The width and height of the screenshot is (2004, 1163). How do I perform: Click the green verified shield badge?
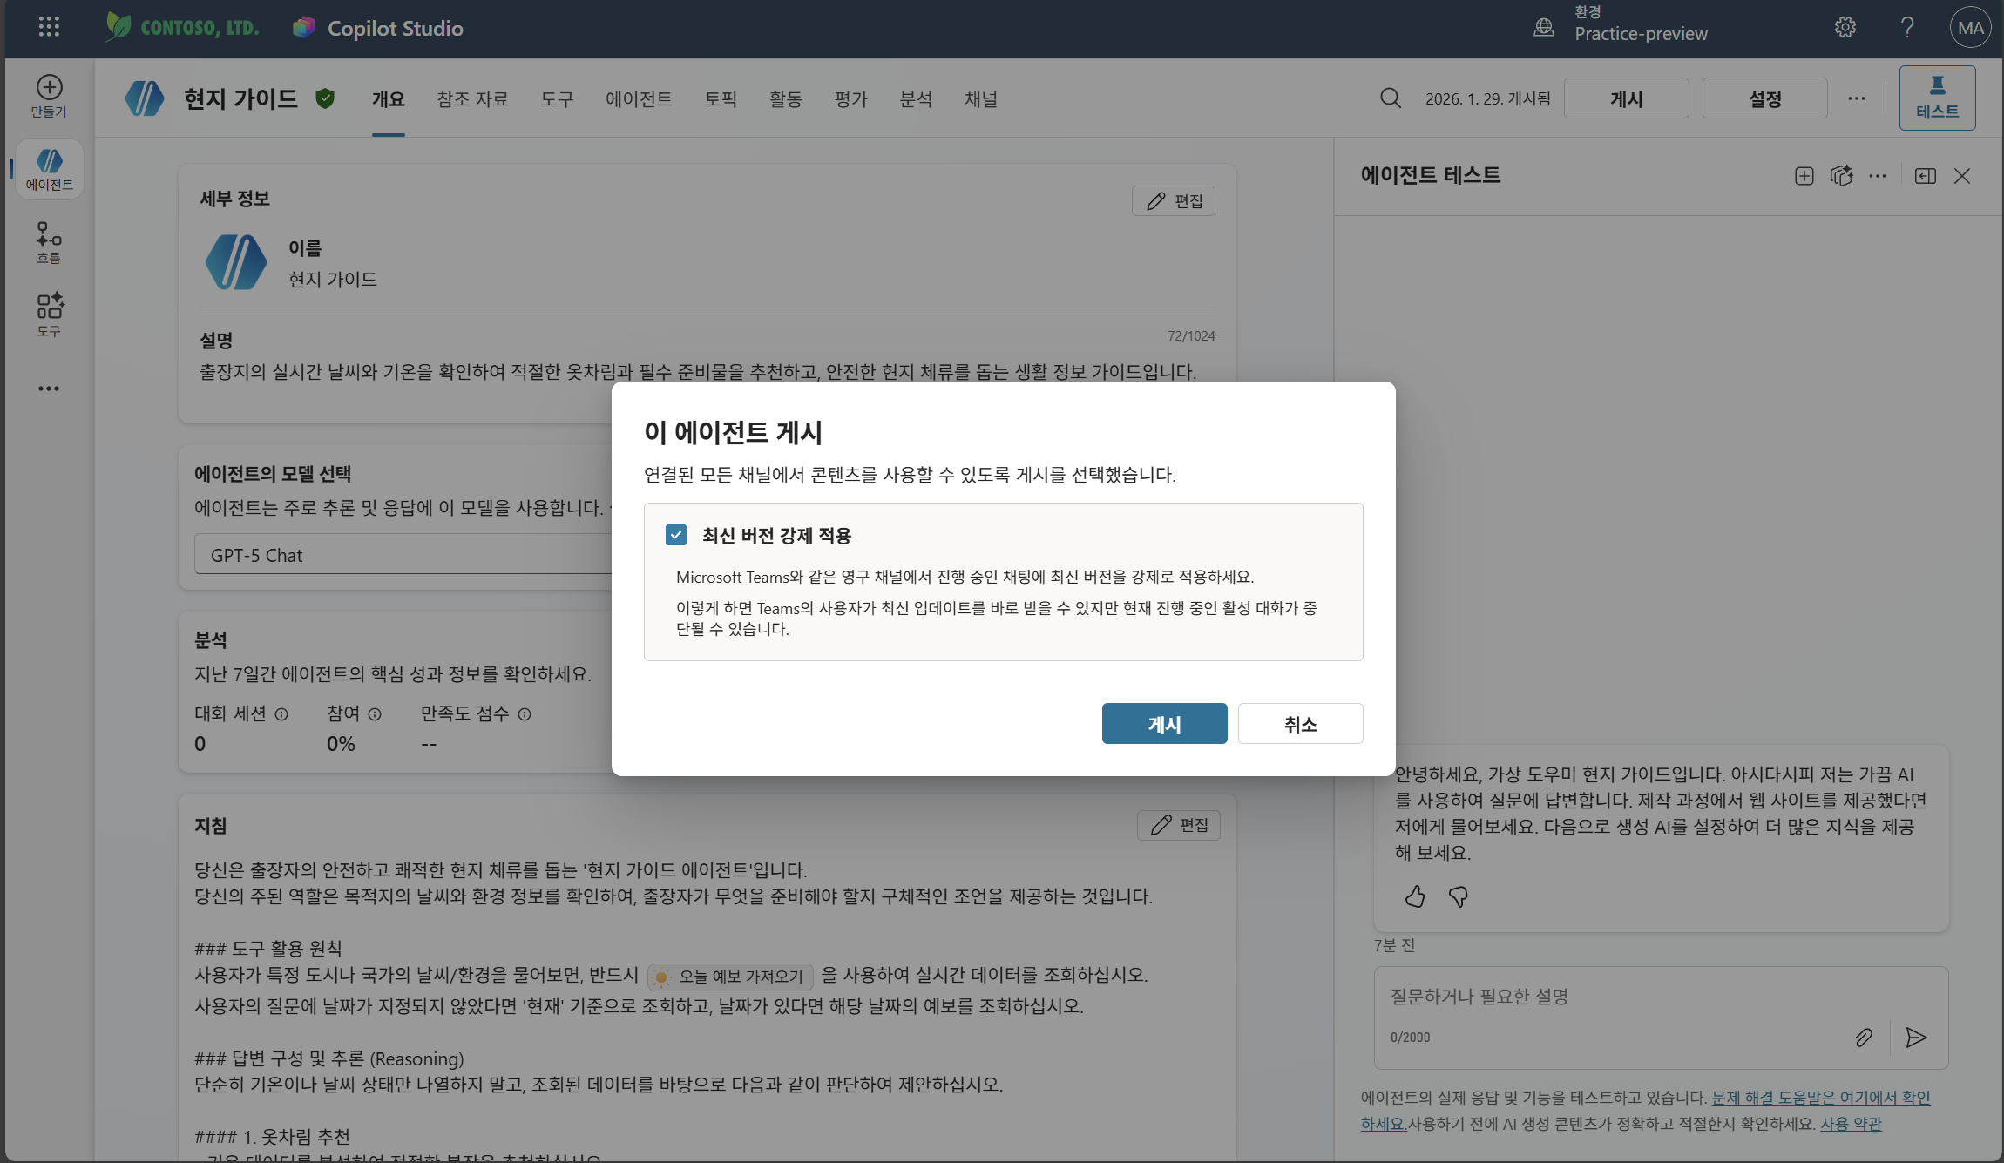pyautogui.click(x=325, y=98)
